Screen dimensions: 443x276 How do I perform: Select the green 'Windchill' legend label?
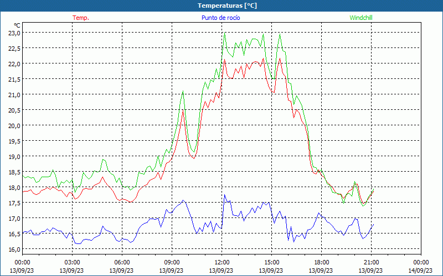[361, 18]
